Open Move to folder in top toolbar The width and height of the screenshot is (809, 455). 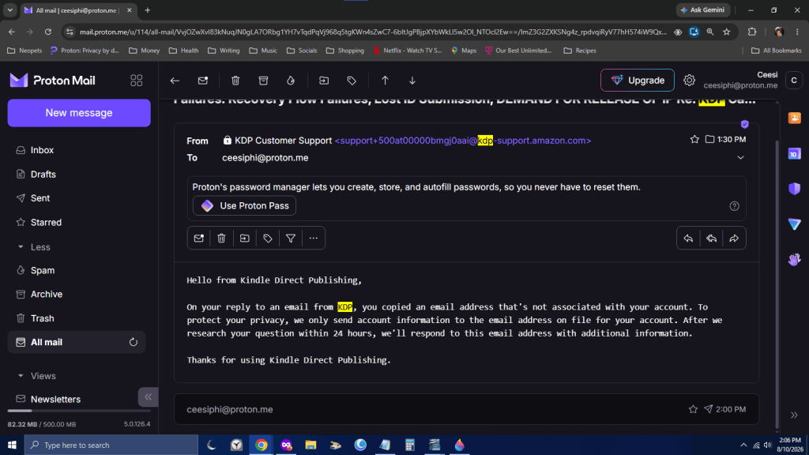click(324, 81)
